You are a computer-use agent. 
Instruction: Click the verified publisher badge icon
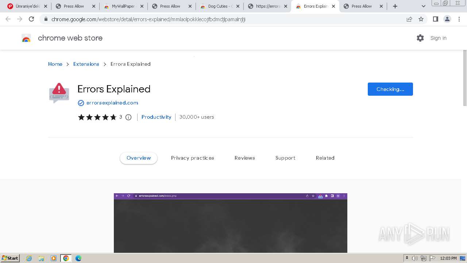click(x=81, y=103)
